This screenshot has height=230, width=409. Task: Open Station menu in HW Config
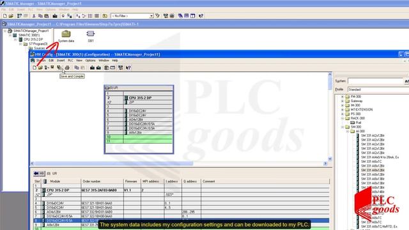click(x=41, y=61)
